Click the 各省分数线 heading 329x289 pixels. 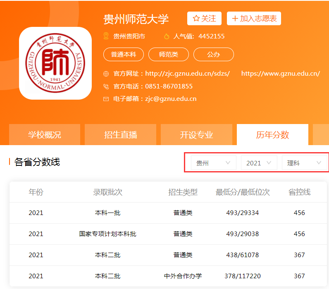coord(37,162)
